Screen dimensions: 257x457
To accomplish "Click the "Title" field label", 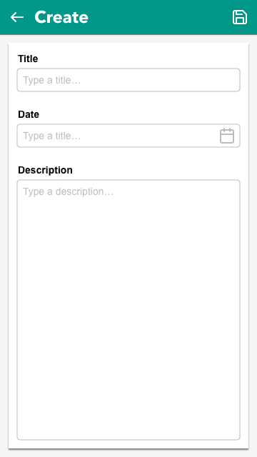I will point(28,59).
